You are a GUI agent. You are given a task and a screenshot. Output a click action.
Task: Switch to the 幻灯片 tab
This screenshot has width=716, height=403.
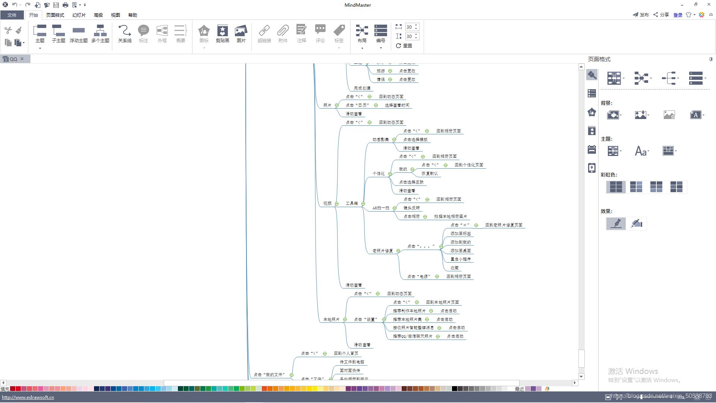(79, 15)
